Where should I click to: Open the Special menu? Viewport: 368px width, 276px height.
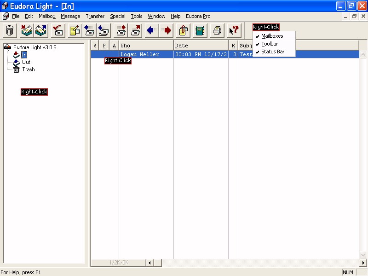pos(118,16)
